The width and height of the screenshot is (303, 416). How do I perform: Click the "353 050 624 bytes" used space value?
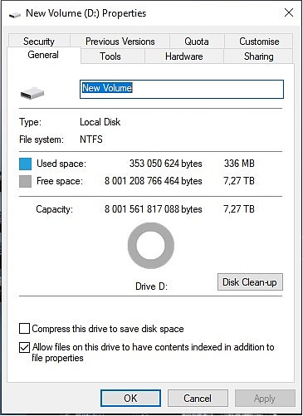[x=165, y=164]
